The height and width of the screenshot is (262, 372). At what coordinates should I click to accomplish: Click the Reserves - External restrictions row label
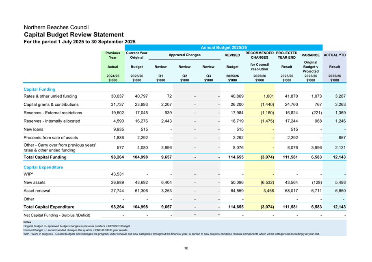pyautogui.click(x=53, y=113)
